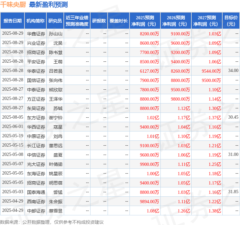Click the 9894.00万 profit value
The width and height of the screenshot is (240, 225).
point(149,202)
